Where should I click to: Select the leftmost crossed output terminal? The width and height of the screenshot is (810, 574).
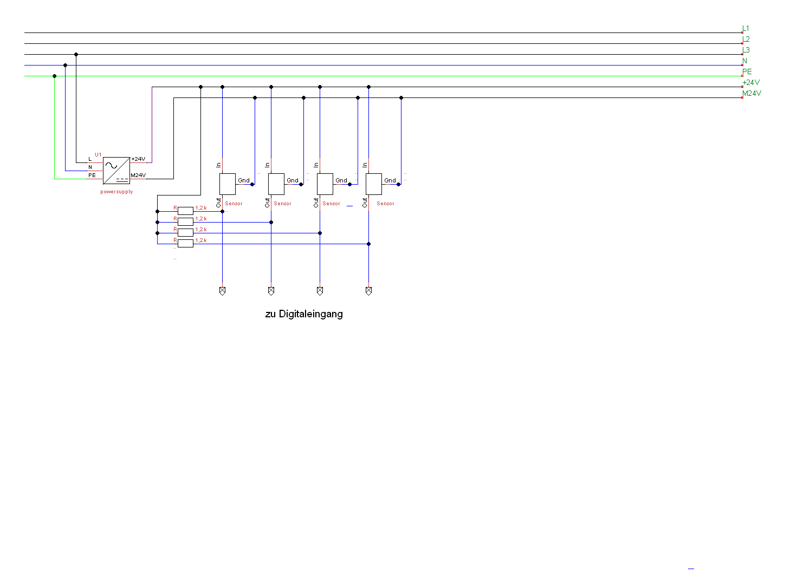coord(222,291)
